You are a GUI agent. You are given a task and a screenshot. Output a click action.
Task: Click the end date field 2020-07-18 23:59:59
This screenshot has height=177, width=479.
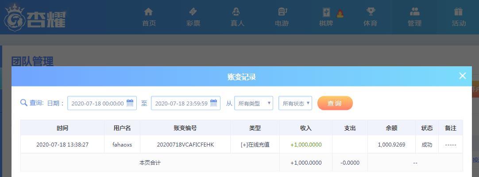[186, 103]
